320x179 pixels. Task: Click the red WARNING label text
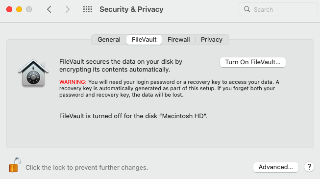tap(73, 82)
